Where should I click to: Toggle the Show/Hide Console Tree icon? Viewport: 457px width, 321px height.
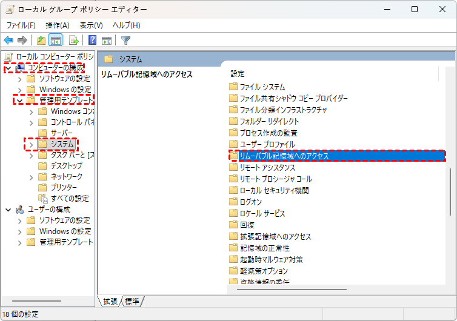55,41
